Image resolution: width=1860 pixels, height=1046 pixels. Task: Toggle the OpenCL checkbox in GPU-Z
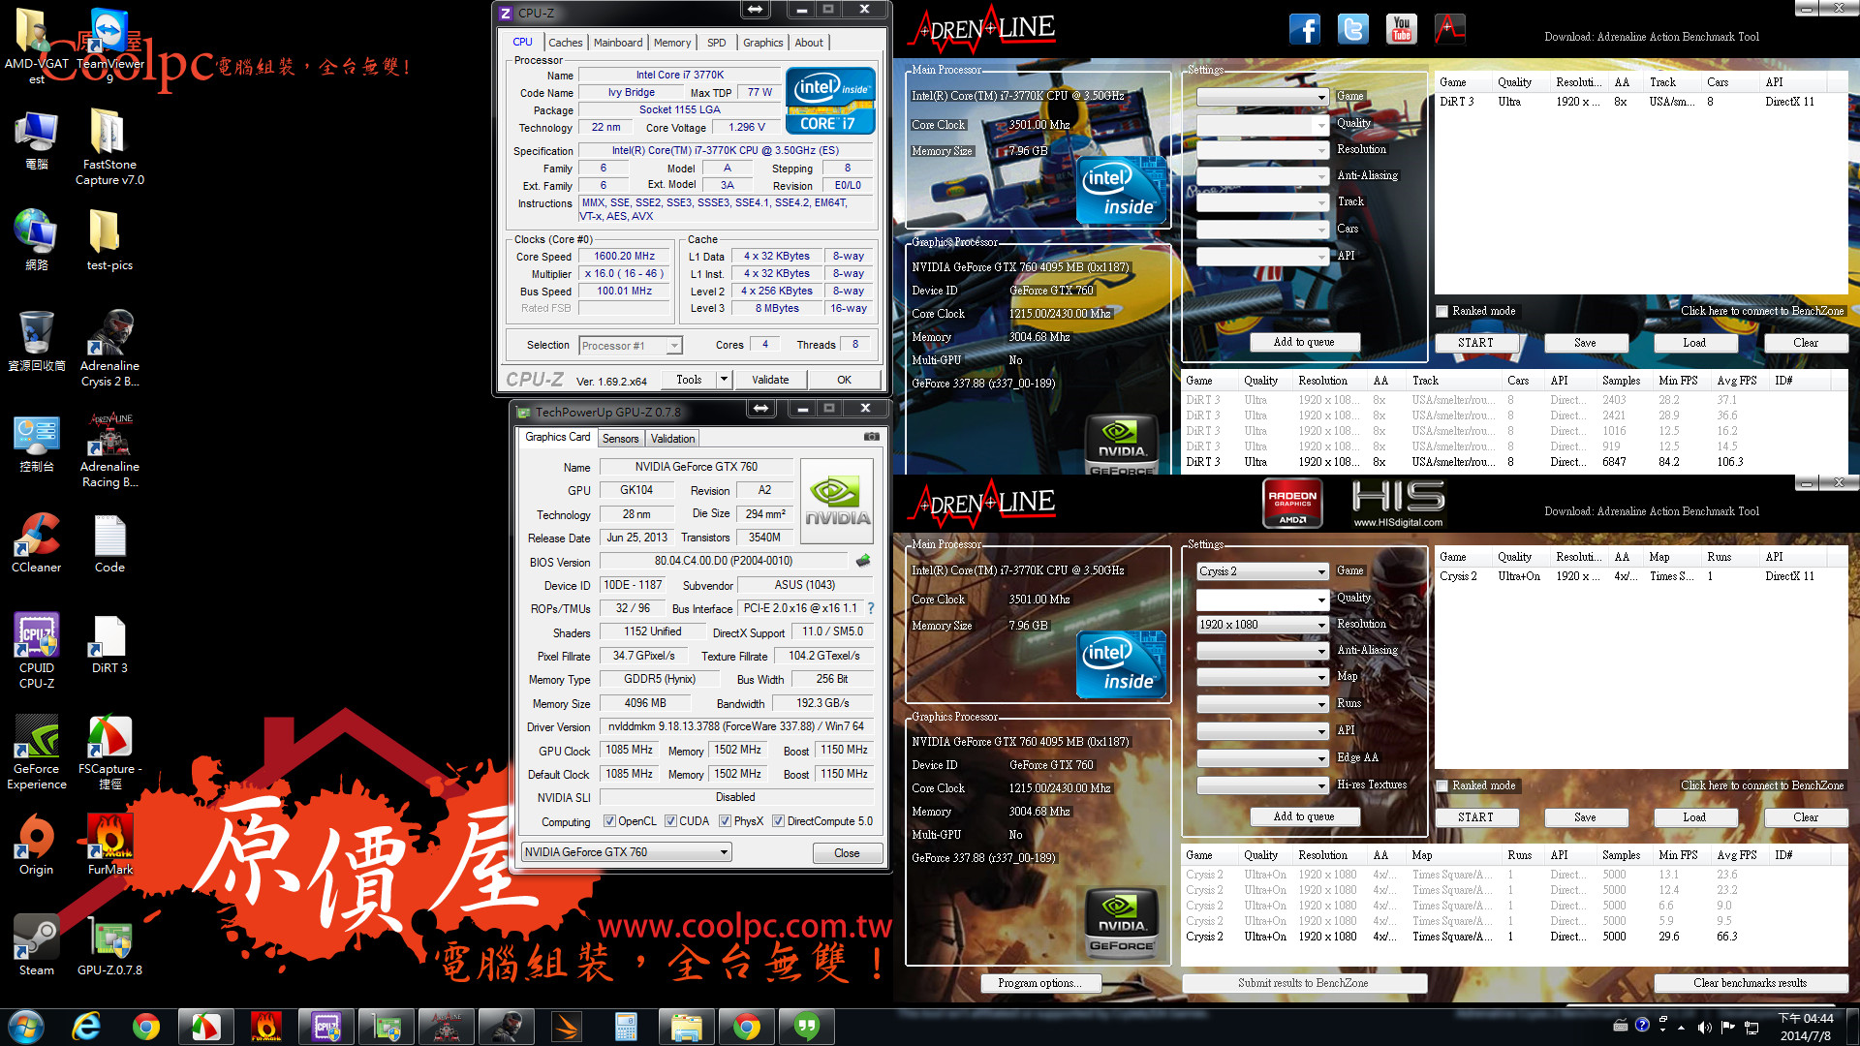[609, 821]
